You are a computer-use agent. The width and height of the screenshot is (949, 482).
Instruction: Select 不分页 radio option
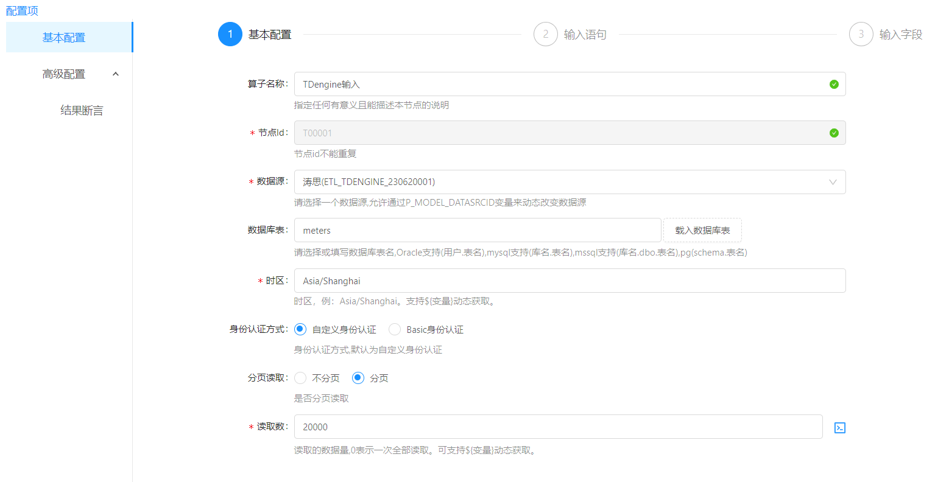pos(300,378)
